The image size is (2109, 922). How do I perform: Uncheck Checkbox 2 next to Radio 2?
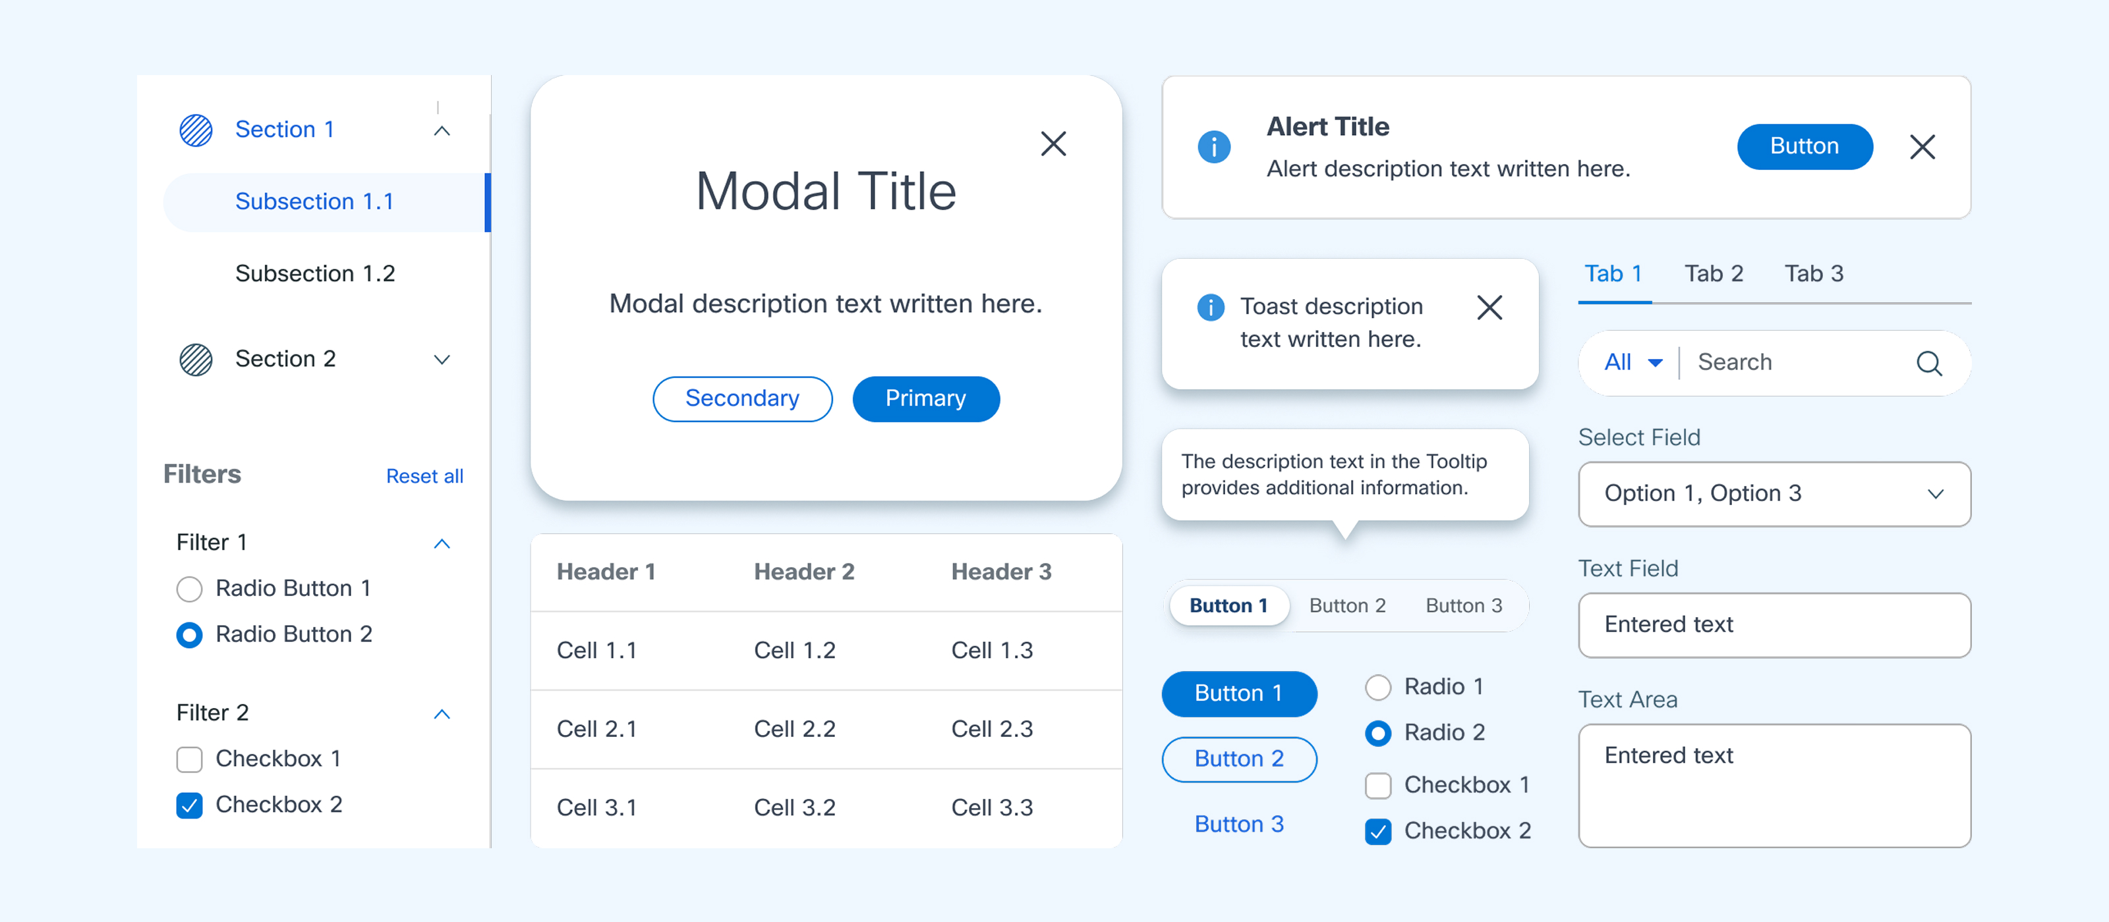tap(1378, 831)
